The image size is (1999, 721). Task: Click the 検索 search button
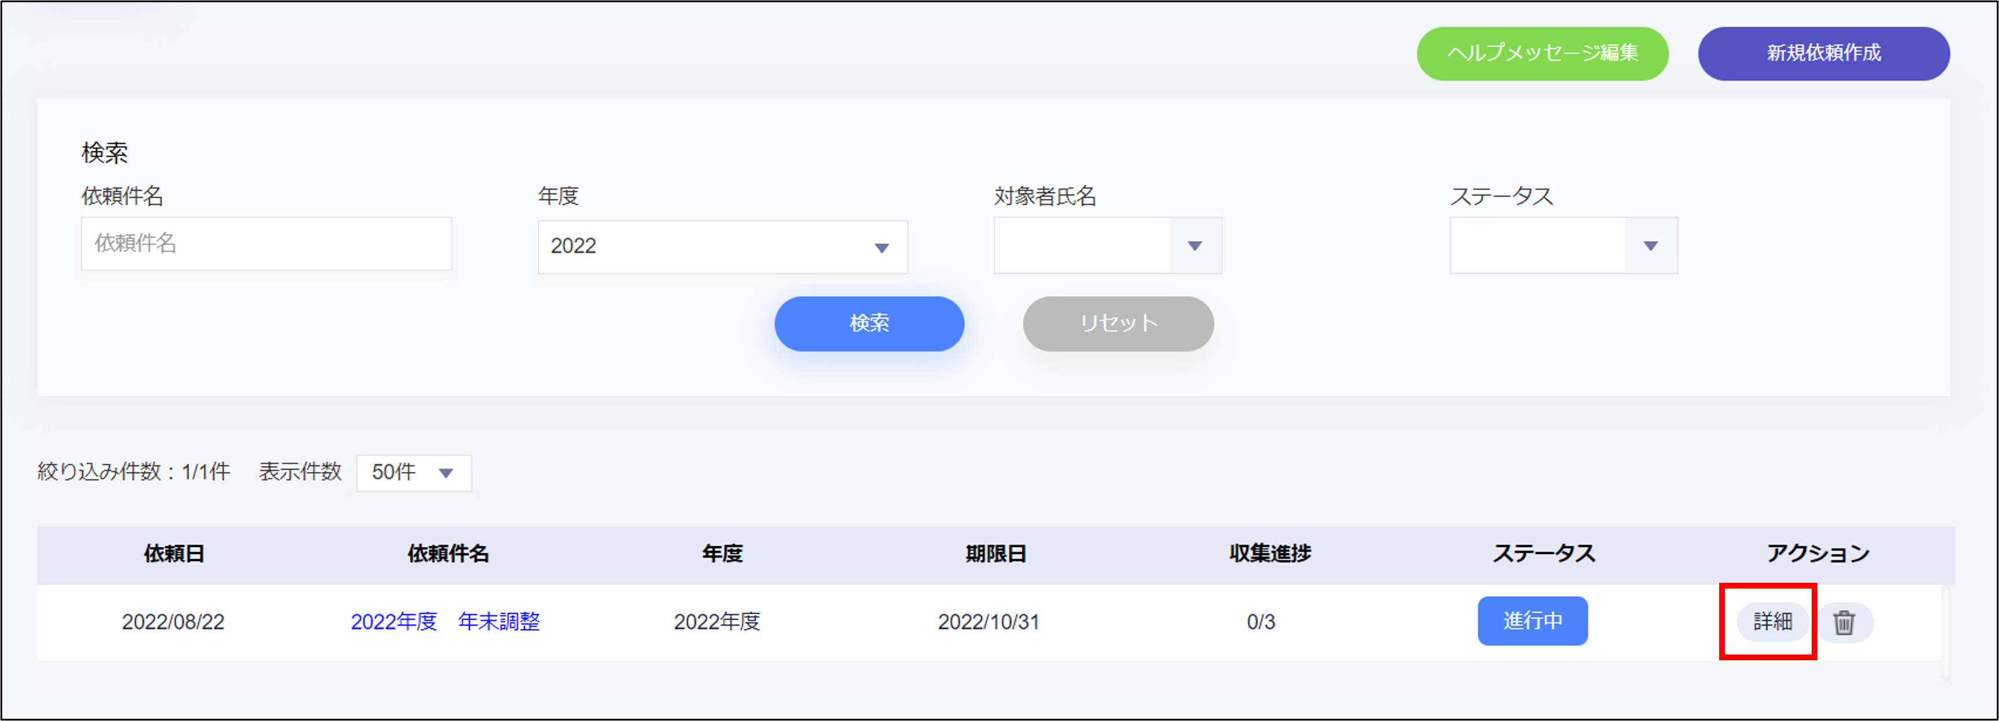point(869,324)
